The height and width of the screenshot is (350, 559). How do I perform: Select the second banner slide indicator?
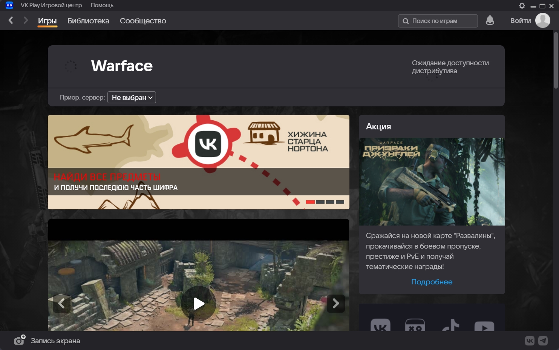[x=320, y=202]
